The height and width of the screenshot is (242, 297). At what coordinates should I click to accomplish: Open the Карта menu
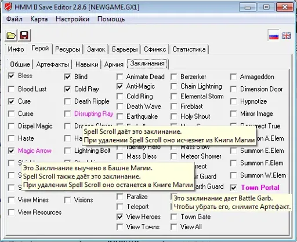point(39,19)
